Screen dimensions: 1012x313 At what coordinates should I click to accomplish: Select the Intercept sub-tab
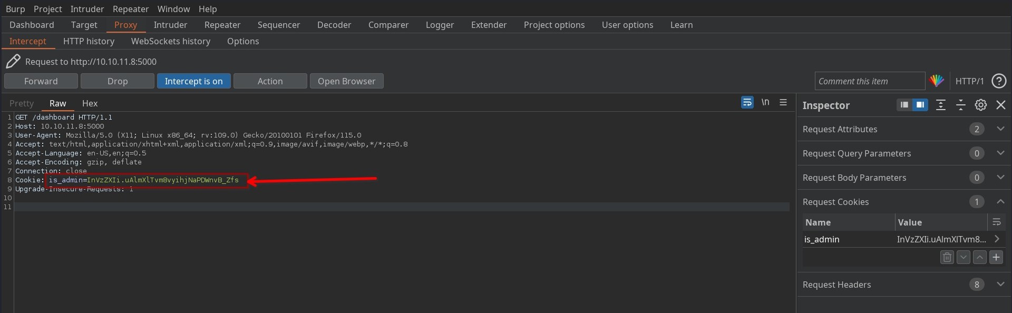[x=27, y=41]
